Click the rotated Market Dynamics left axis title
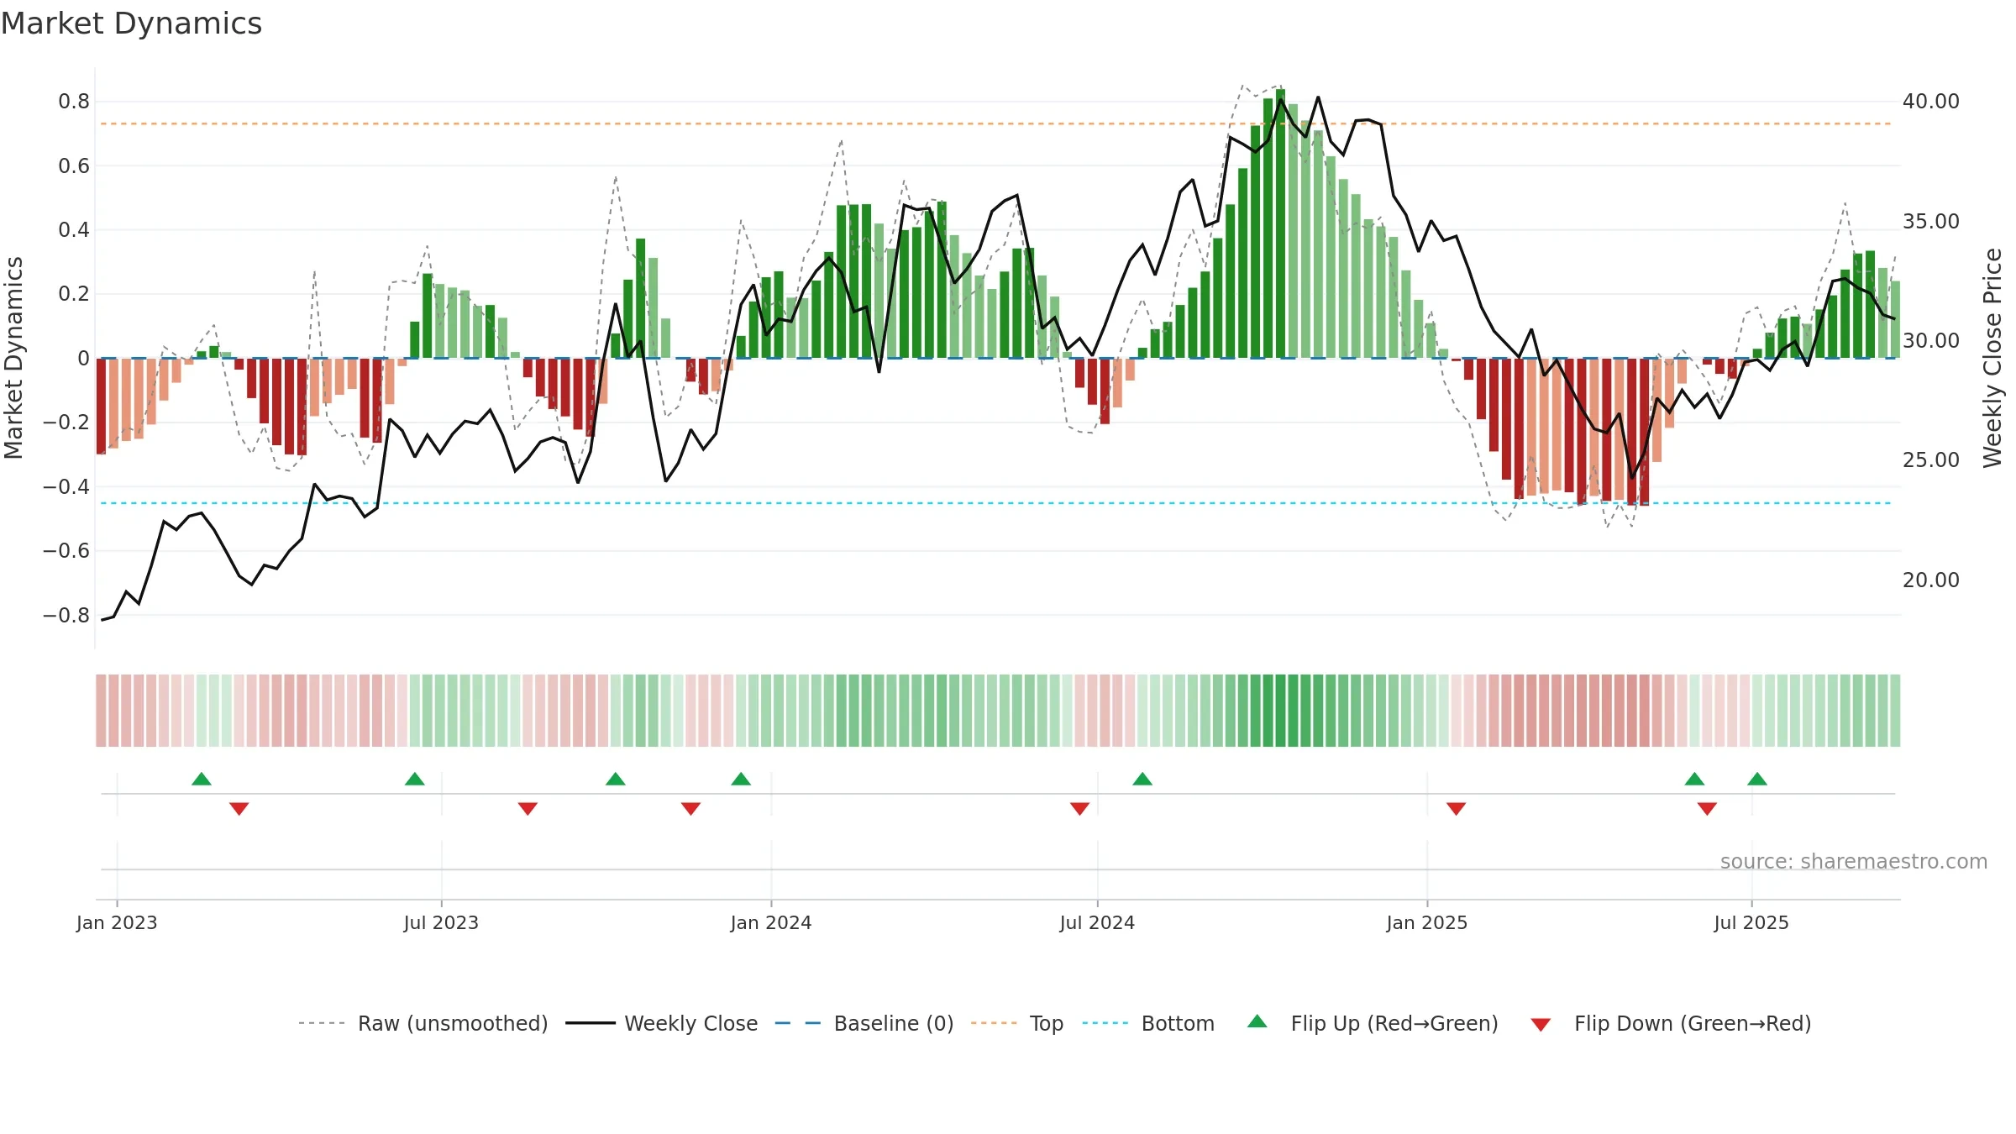This screenshot has width=2016, height=1134. (13, 358)
